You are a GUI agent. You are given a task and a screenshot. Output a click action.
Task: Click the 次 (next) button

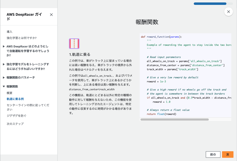[x=228, y=154]
